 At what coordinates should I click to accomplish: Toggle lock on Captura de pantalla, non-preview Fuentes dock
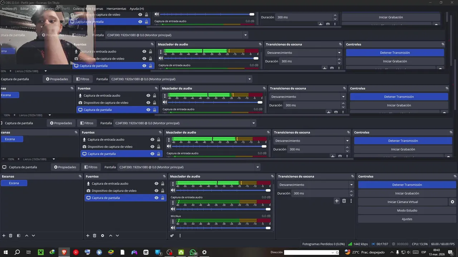click(163, 198)
